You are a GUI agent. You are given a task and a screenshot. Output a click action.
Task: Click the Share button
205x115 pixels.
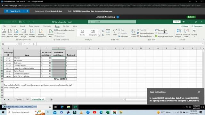point(184,26)
